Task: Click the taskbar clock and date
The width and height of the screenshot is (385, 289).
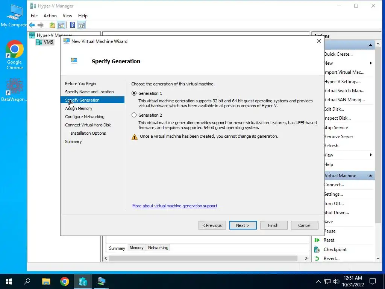Action: point(353,281)
